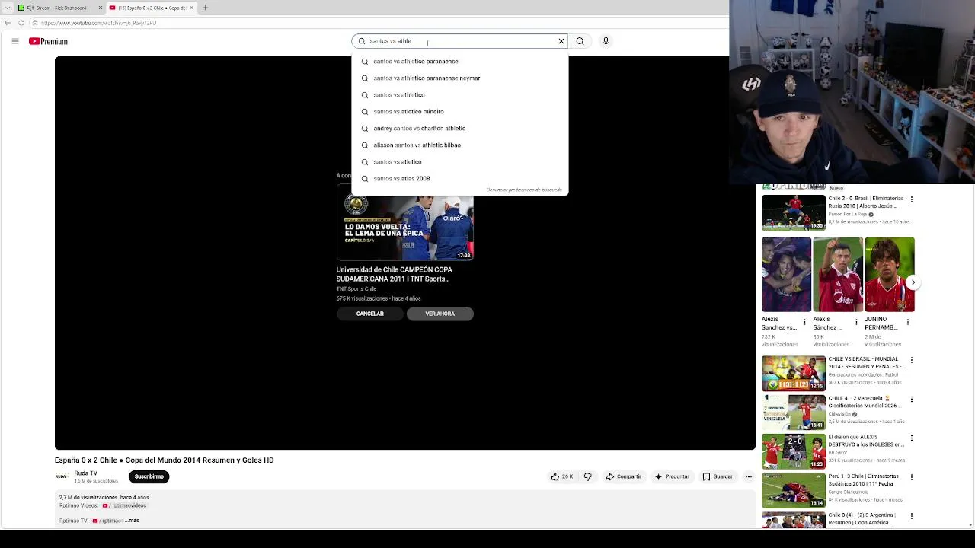Open options for Chile 0 (4) Argentina video
The width and height of the screenshot is (975, 548).
coord(912,516)
